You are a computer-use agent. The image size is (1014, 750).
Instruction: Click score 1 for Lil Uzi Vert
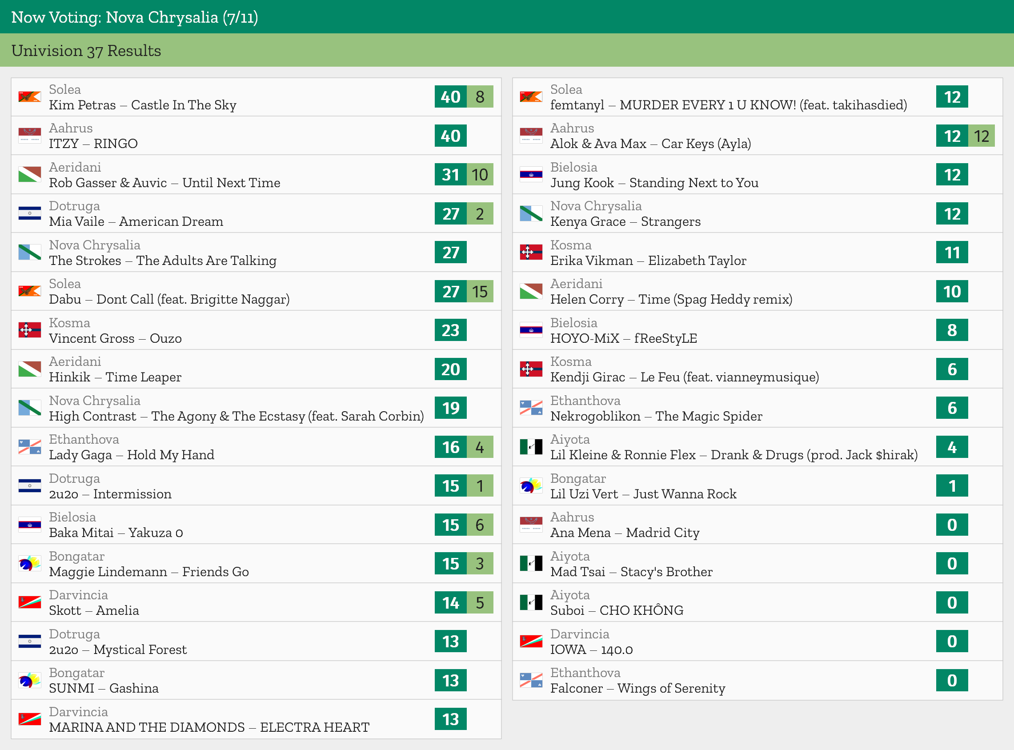pyautogui.click(x=952, y=486)
